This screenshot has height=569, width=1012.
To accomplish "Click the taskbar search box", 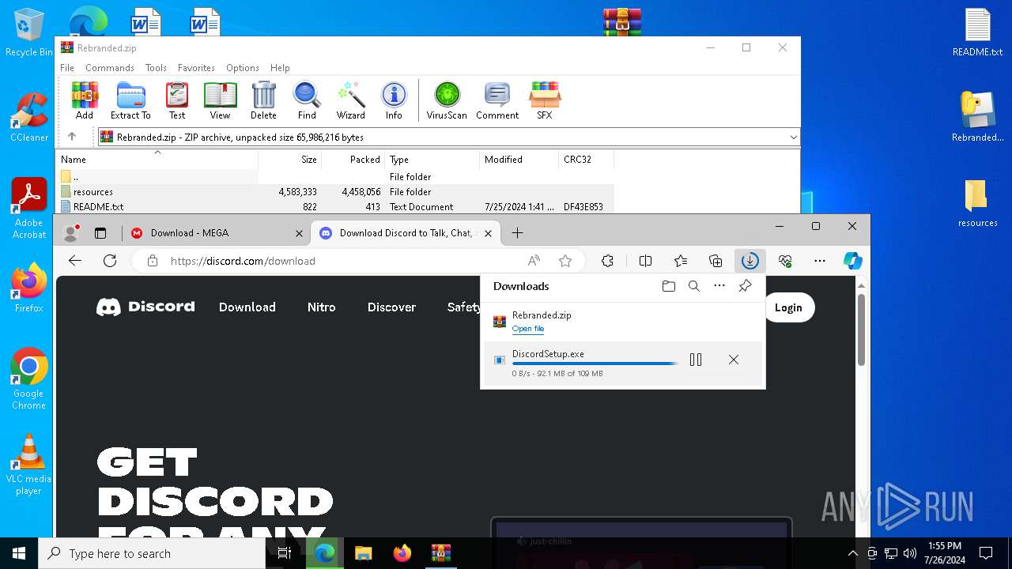I will coord(152,553).
